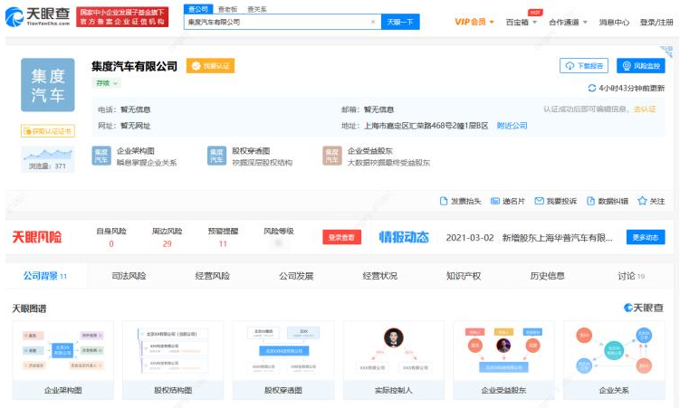Viewport: 680px width, 408px height.
Task: Open the 实际控制人 thumbnail card
Action: click(x=394, y=360)
